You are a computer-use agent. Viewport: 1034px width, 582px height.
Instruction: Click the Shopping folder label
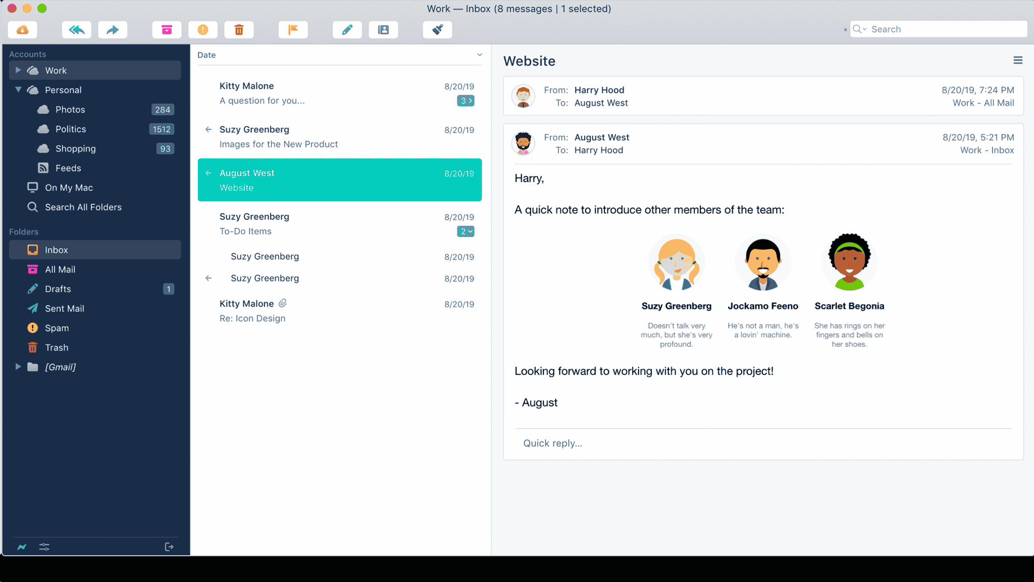click(75, 148)
